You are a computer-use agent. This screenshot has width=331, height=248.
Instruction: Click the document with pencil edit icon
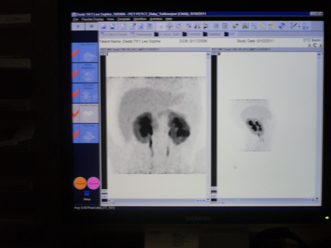pos(133,26)
